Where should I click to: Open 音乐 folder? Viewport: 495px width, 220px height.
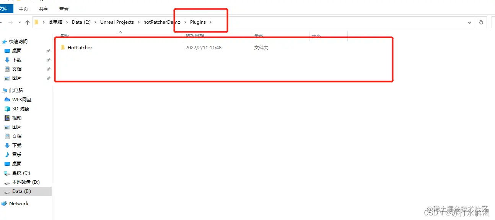coord(17,155)
